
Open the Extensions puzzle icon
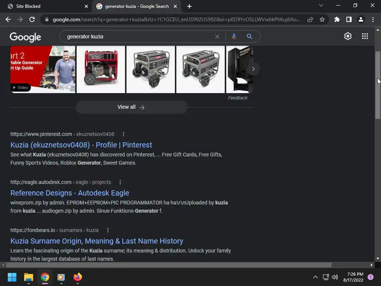337,19
